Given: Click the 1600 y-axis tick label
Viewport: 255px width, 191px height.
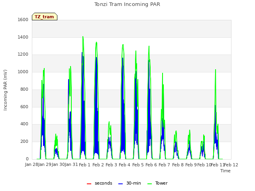Looking at the screenshot, I should tap(23, 19).
